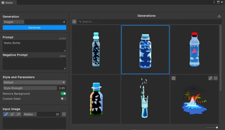The height and width of the screenshot is (130, 225).
Task: Select the eraser tool in Input Image
Action: [x=12, y=114]
